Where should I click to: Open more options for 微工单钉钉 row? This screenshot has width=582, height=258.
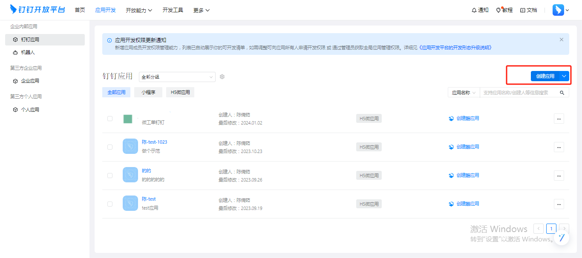point(559,119)
